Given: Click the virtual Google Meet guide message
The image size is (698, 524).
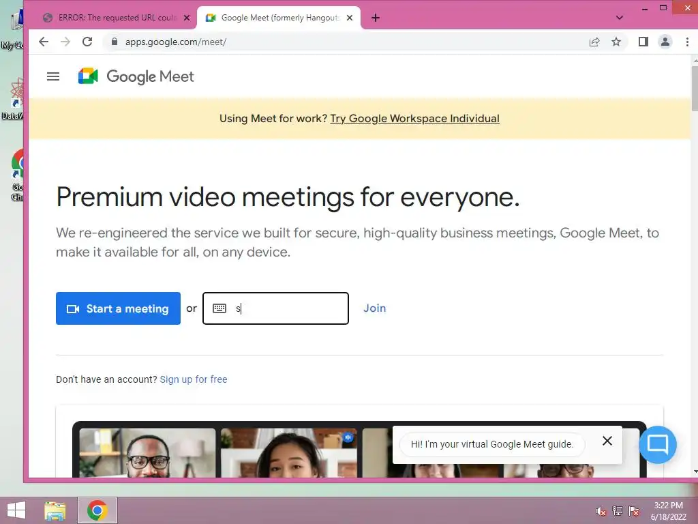Looking at the screenshot, I should (x=492, y=444).
